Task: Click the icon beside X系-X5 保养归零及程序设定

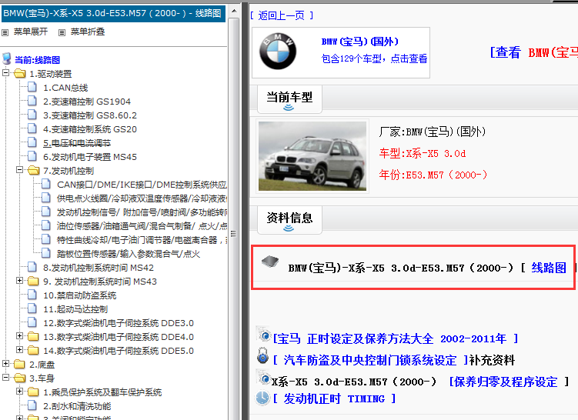Action: (264, 378)
